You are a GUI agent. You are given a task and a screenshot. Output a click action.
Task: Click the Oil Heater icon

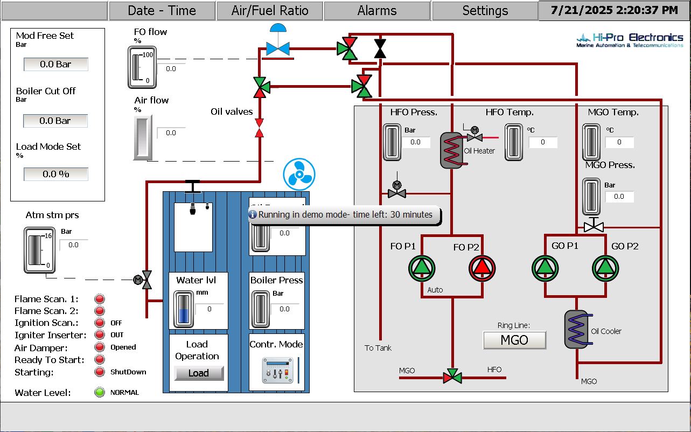[x=451, y=150]
